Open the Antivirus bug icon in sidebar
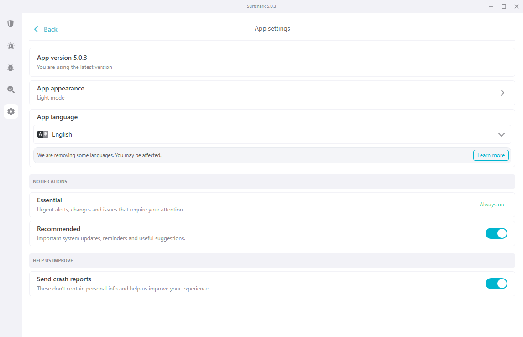Screen dimensions: 523x337 pyautogui.click(x=10, y=68)
